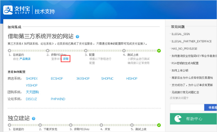Screen dimensions: 217x132
Task: Click step circle above 2、获取PID/key in third-party section
Action: tap(48, 50)
